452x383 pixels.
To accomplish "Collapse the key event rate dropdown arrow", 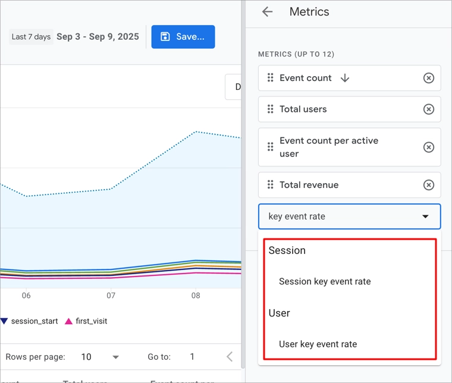I will 425,217.
